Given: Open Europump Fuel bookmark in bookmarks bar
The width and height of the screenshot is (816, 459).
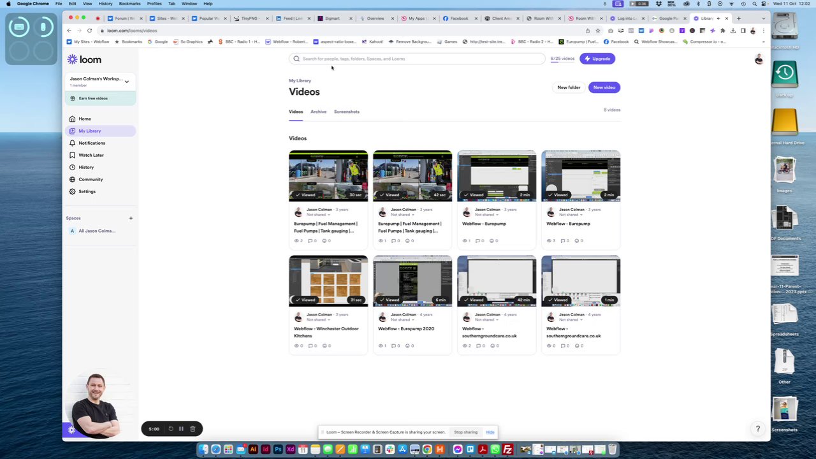Looking at the screenshot, I should click(578, 42).
